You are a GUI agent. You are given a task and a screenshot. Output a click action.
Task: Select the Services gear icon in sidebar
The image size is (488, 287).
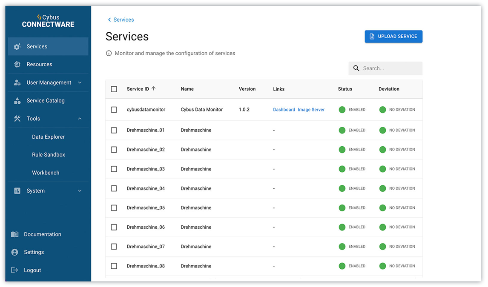(x=17, y=46)
